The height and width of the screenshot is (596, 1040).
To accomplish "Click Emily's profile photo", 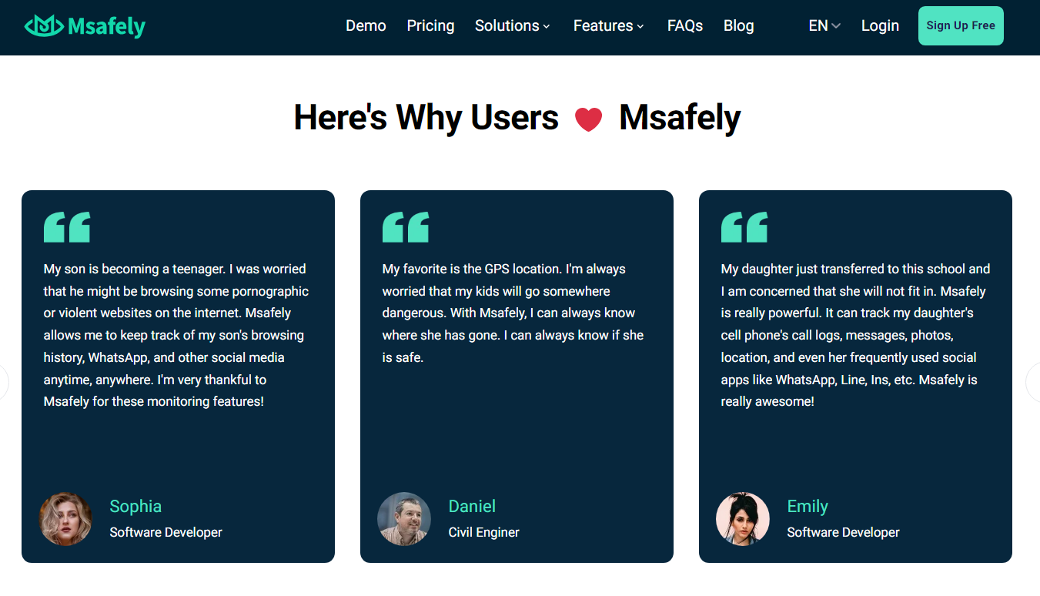I will click(x=743, y=519).
